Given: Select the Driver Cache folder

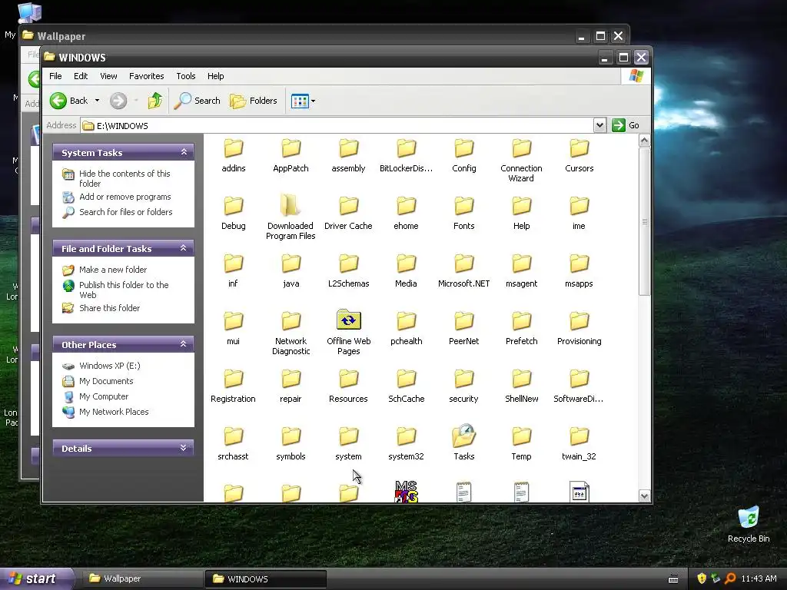Looking at the screenshot, I should 348,214.
